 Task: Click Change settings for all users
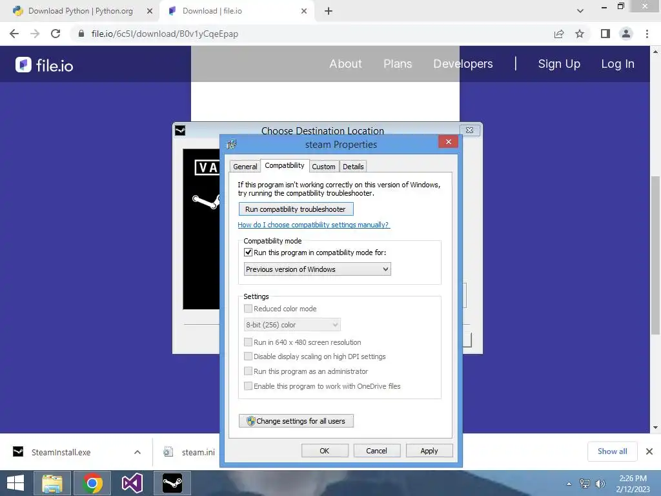coord(296,421)
